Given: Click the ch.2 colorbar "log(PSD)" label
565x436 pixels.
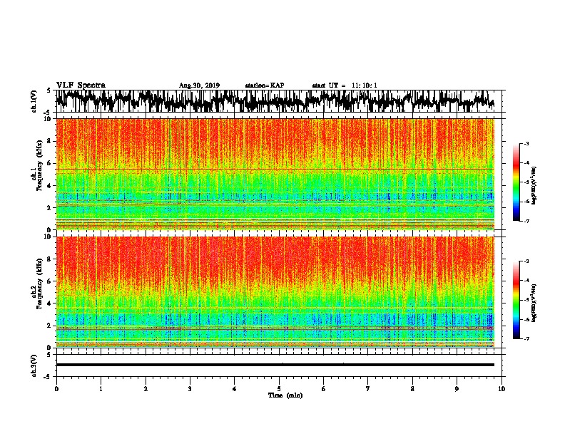Looking at the screenshot, I should click(x=534, y=303).
